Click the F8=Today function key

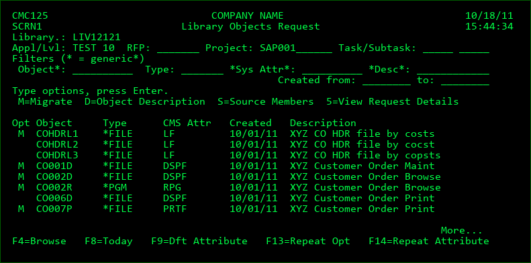pyautogui.click(x=109, y=242)
